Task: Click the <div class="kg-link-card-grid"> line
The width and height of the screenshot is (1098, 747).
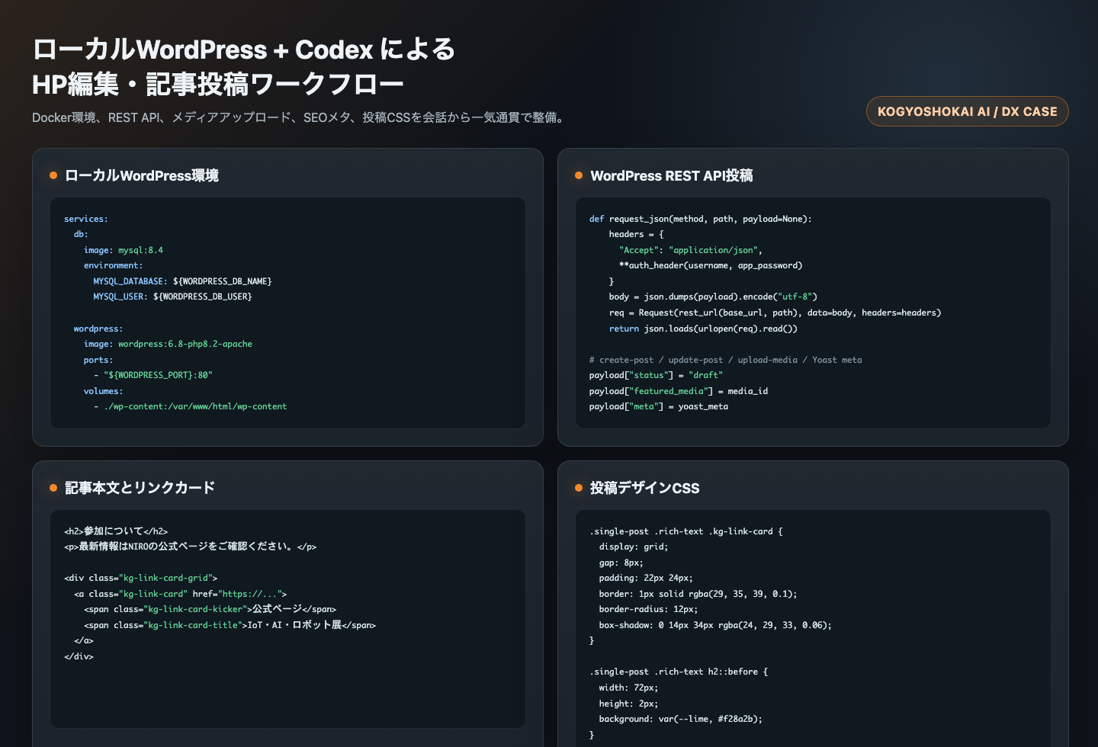Action: pyautogui.click(x=141, y=578)
